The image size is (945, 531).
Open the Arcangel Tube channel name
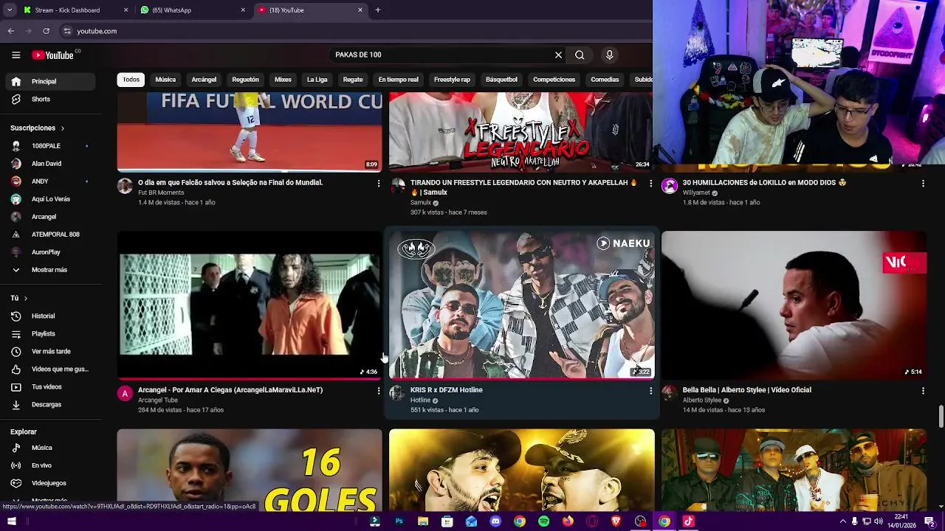[x=158, y=400]
